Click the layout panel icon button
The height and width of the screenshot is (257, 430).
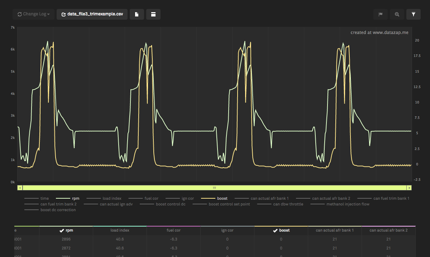(153, 14)
